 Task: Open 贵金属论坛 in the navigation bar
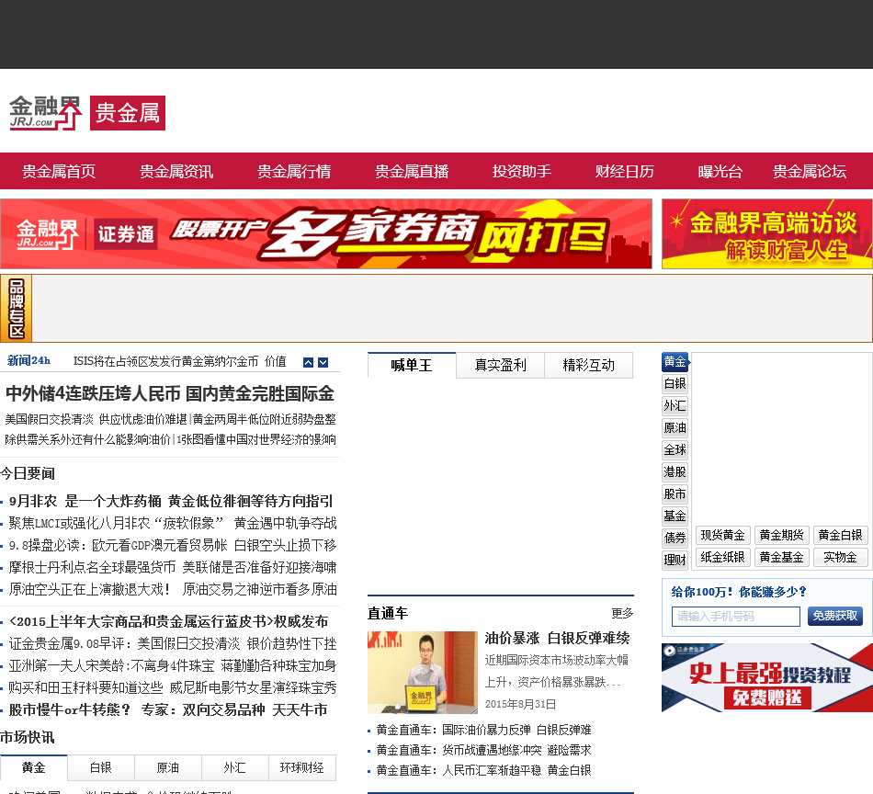click(x=809, y=172)
